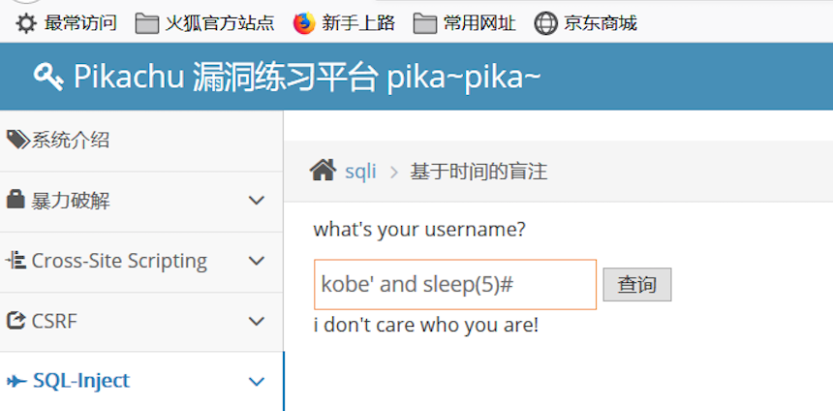Image resolution: width=833 pixels, height=411 pixels.
Task: Click the Firefox icon for 新手上路
Action: [304, 23]
